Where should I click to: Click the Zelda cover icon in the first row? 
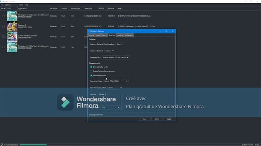pyautogui.click(x=12, y=16)
